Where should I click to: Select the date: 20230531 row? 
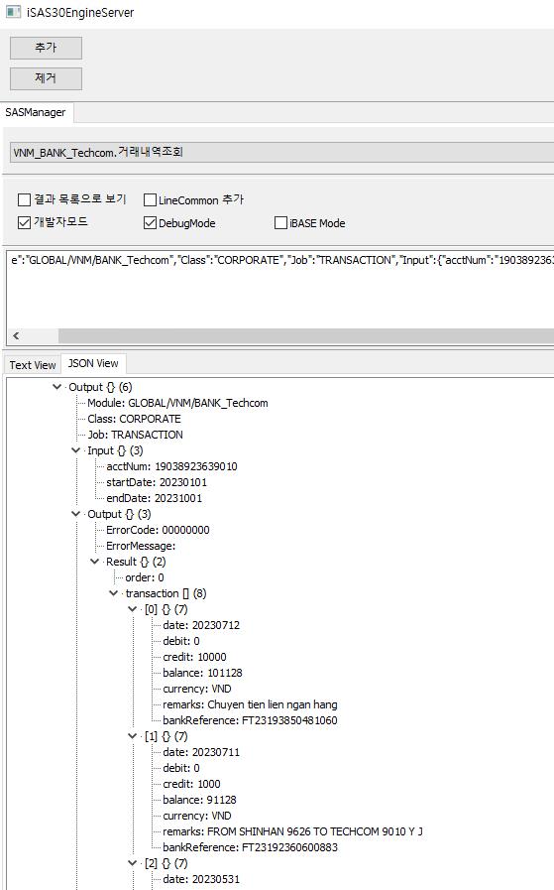[x=201, y=880]
